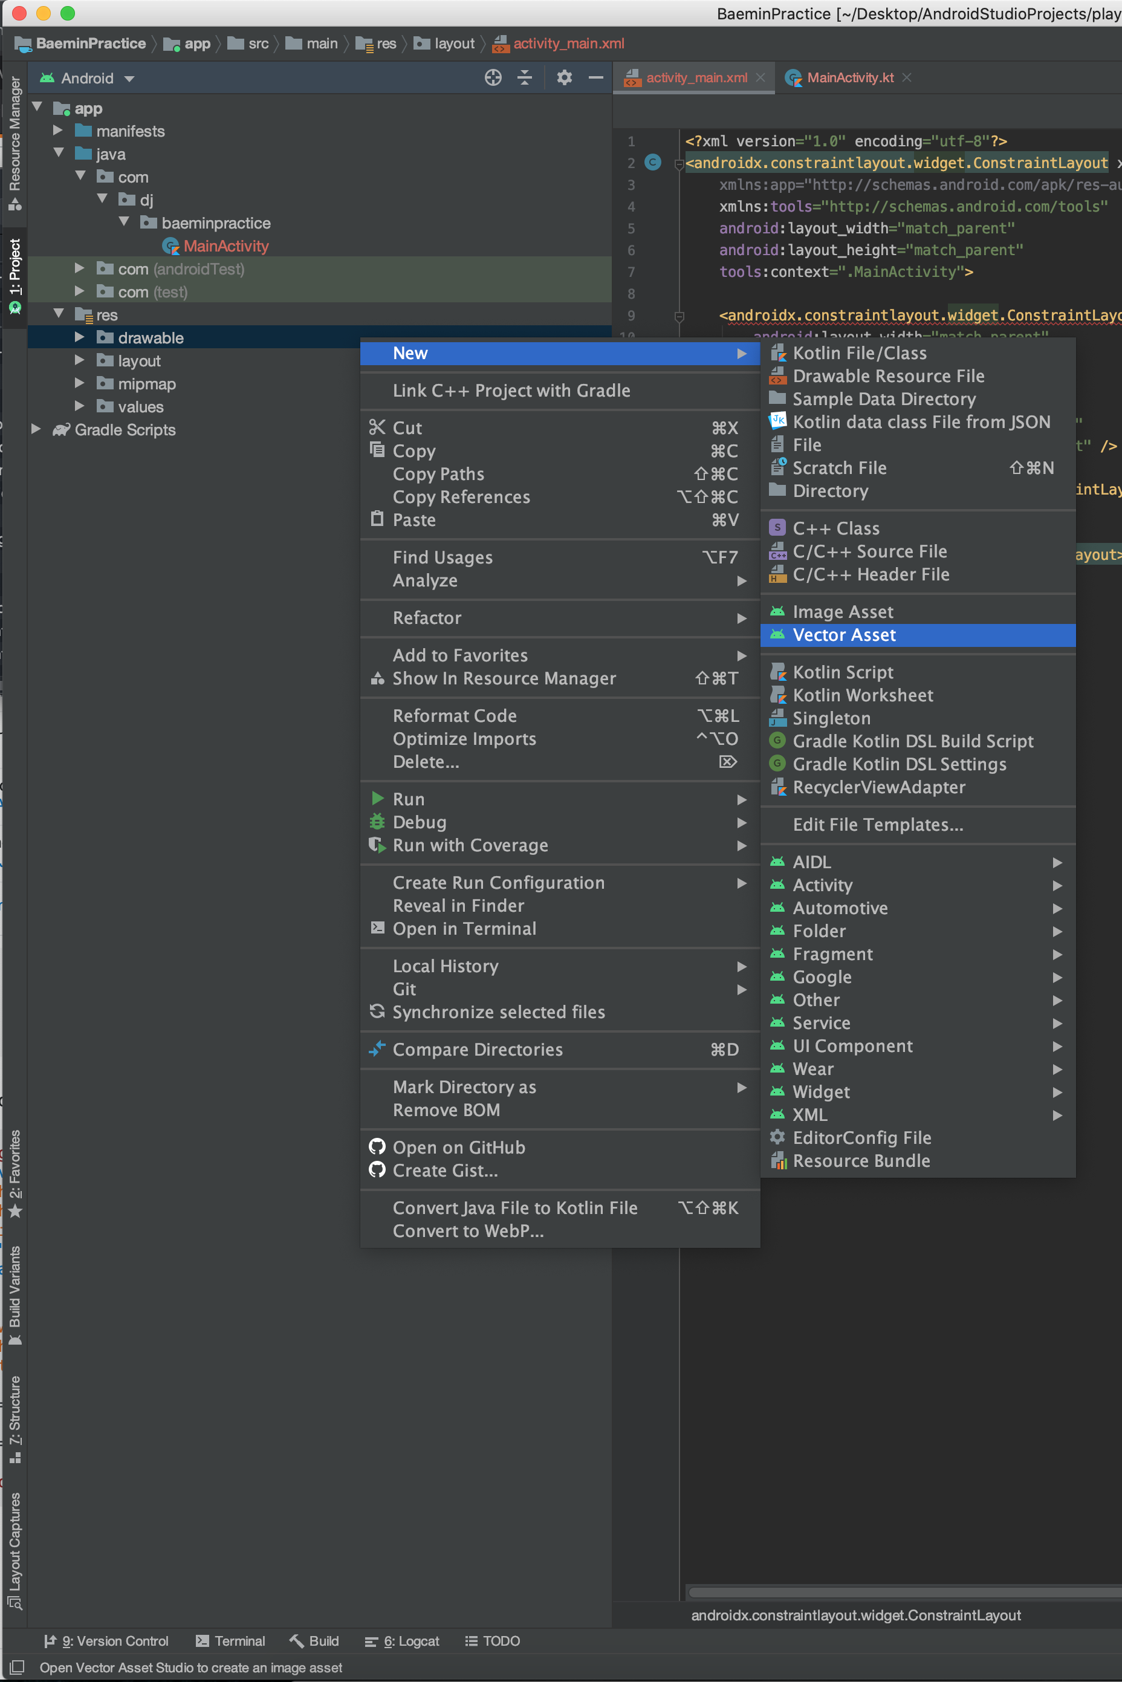This screenshot has height=1682, width=1122.
Task: Click the tool window toggle icon in status bar
Action: tap(16, 1667)
